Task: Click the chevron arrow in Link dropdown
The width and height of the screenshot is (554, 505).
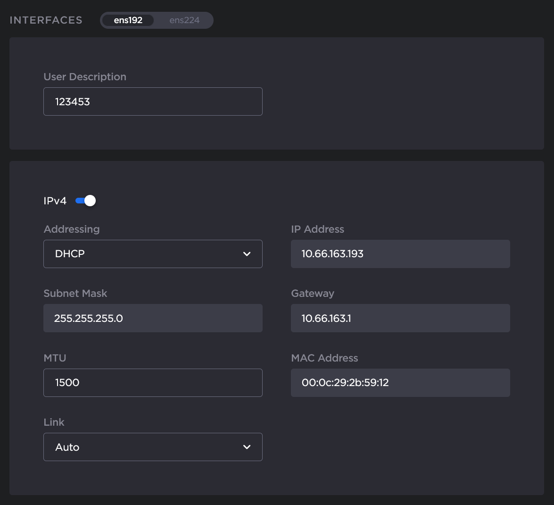Action: (247, 447)
